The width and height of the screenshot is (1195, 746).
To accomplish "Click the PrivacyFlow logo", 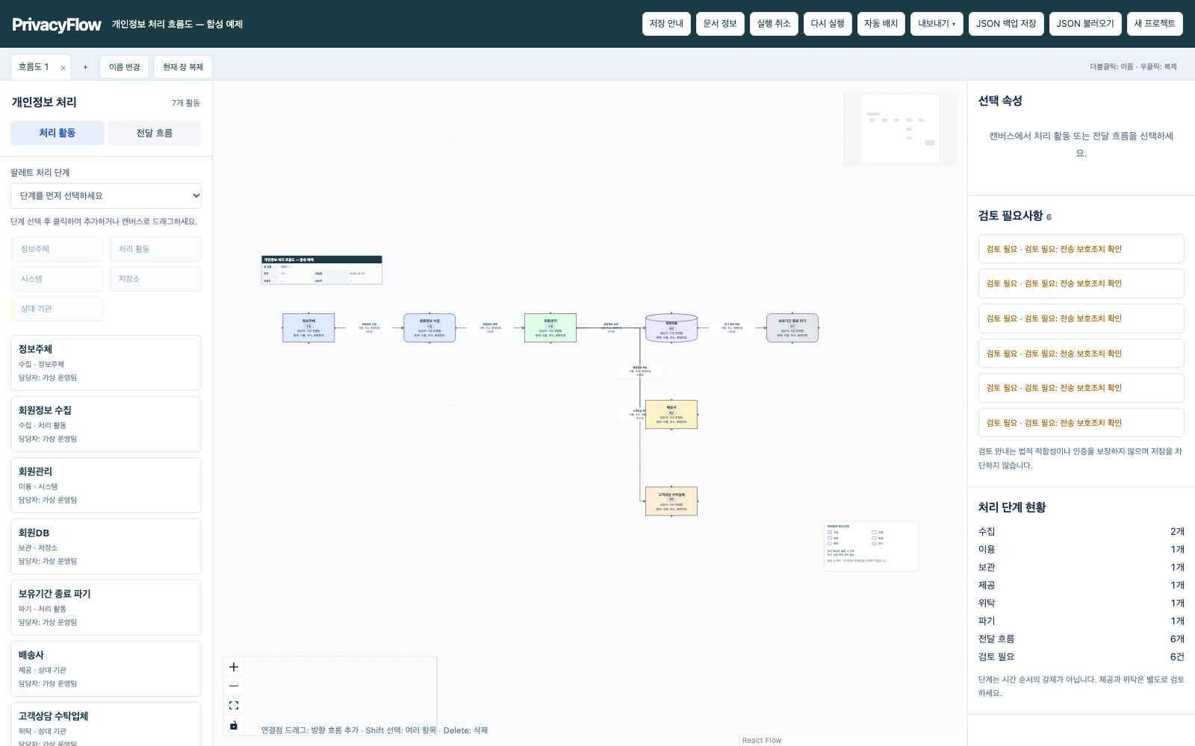I will [57, 25].
